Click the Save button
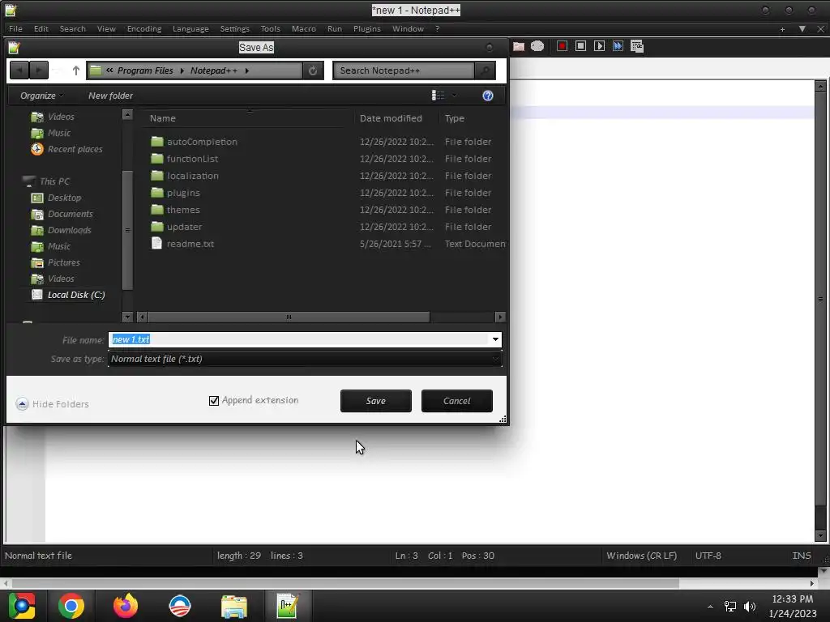 (x=376, y=401)
